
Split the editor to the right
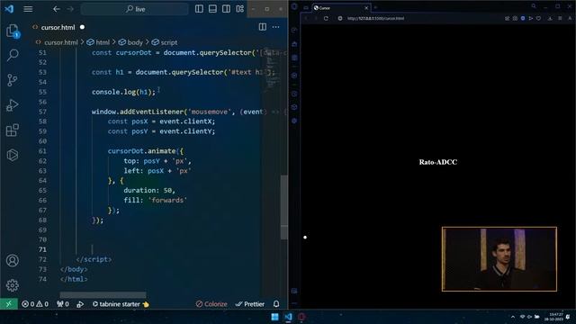coord(263,27)
